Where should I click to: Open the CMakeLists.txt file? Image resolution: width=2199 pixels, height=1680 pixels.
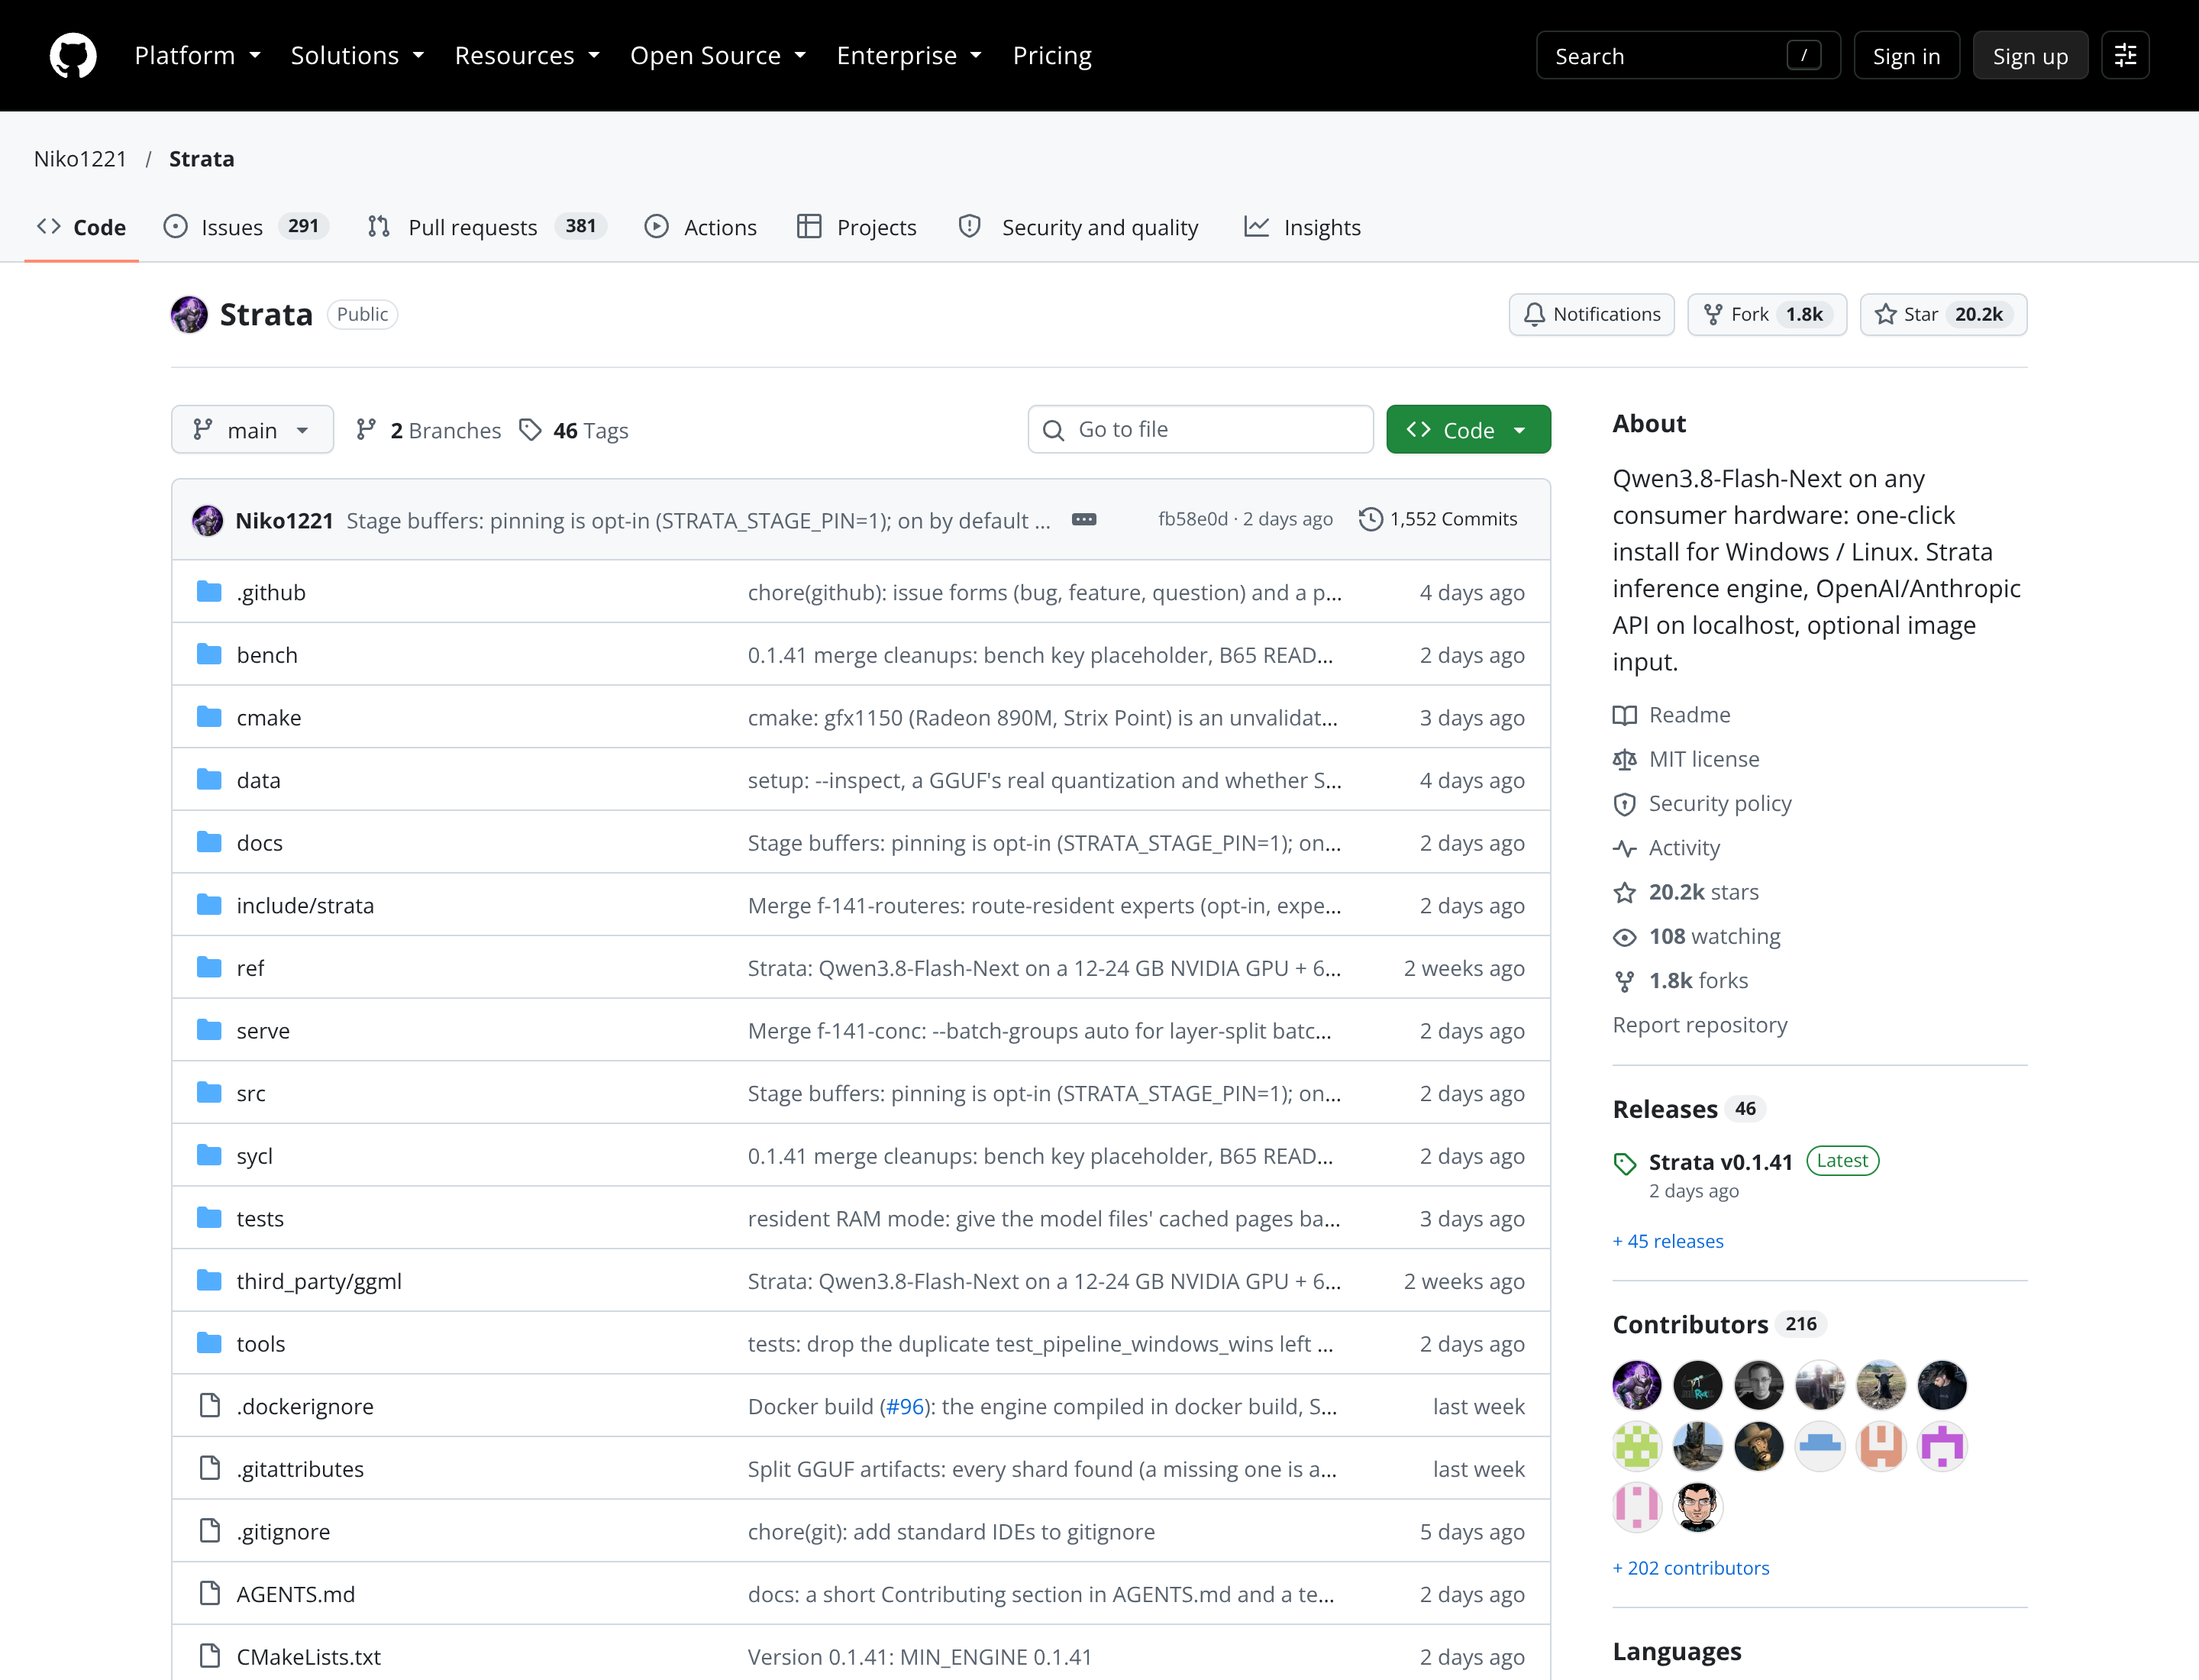point(309,1657)
